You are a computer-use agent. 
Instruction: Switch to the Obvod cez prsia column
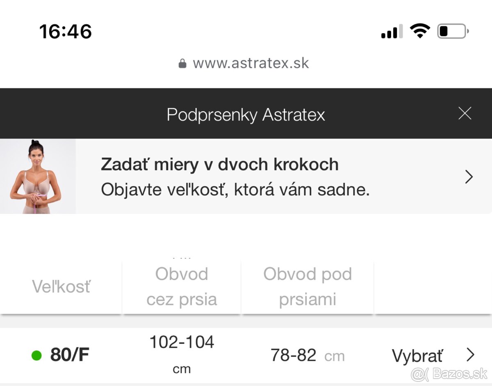181,286
